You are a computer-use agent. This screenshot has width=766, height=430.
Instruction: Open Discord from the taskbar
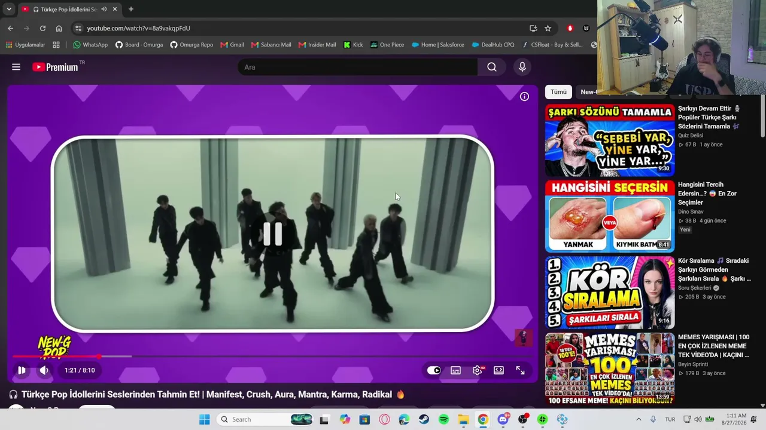coord(503,419)
